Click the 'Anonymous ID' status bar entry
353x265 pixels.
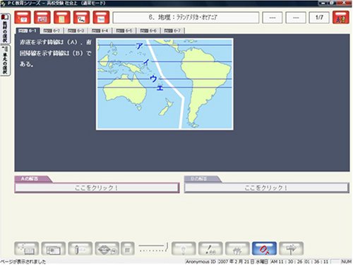pyautogui.click(x=201, y=261)
